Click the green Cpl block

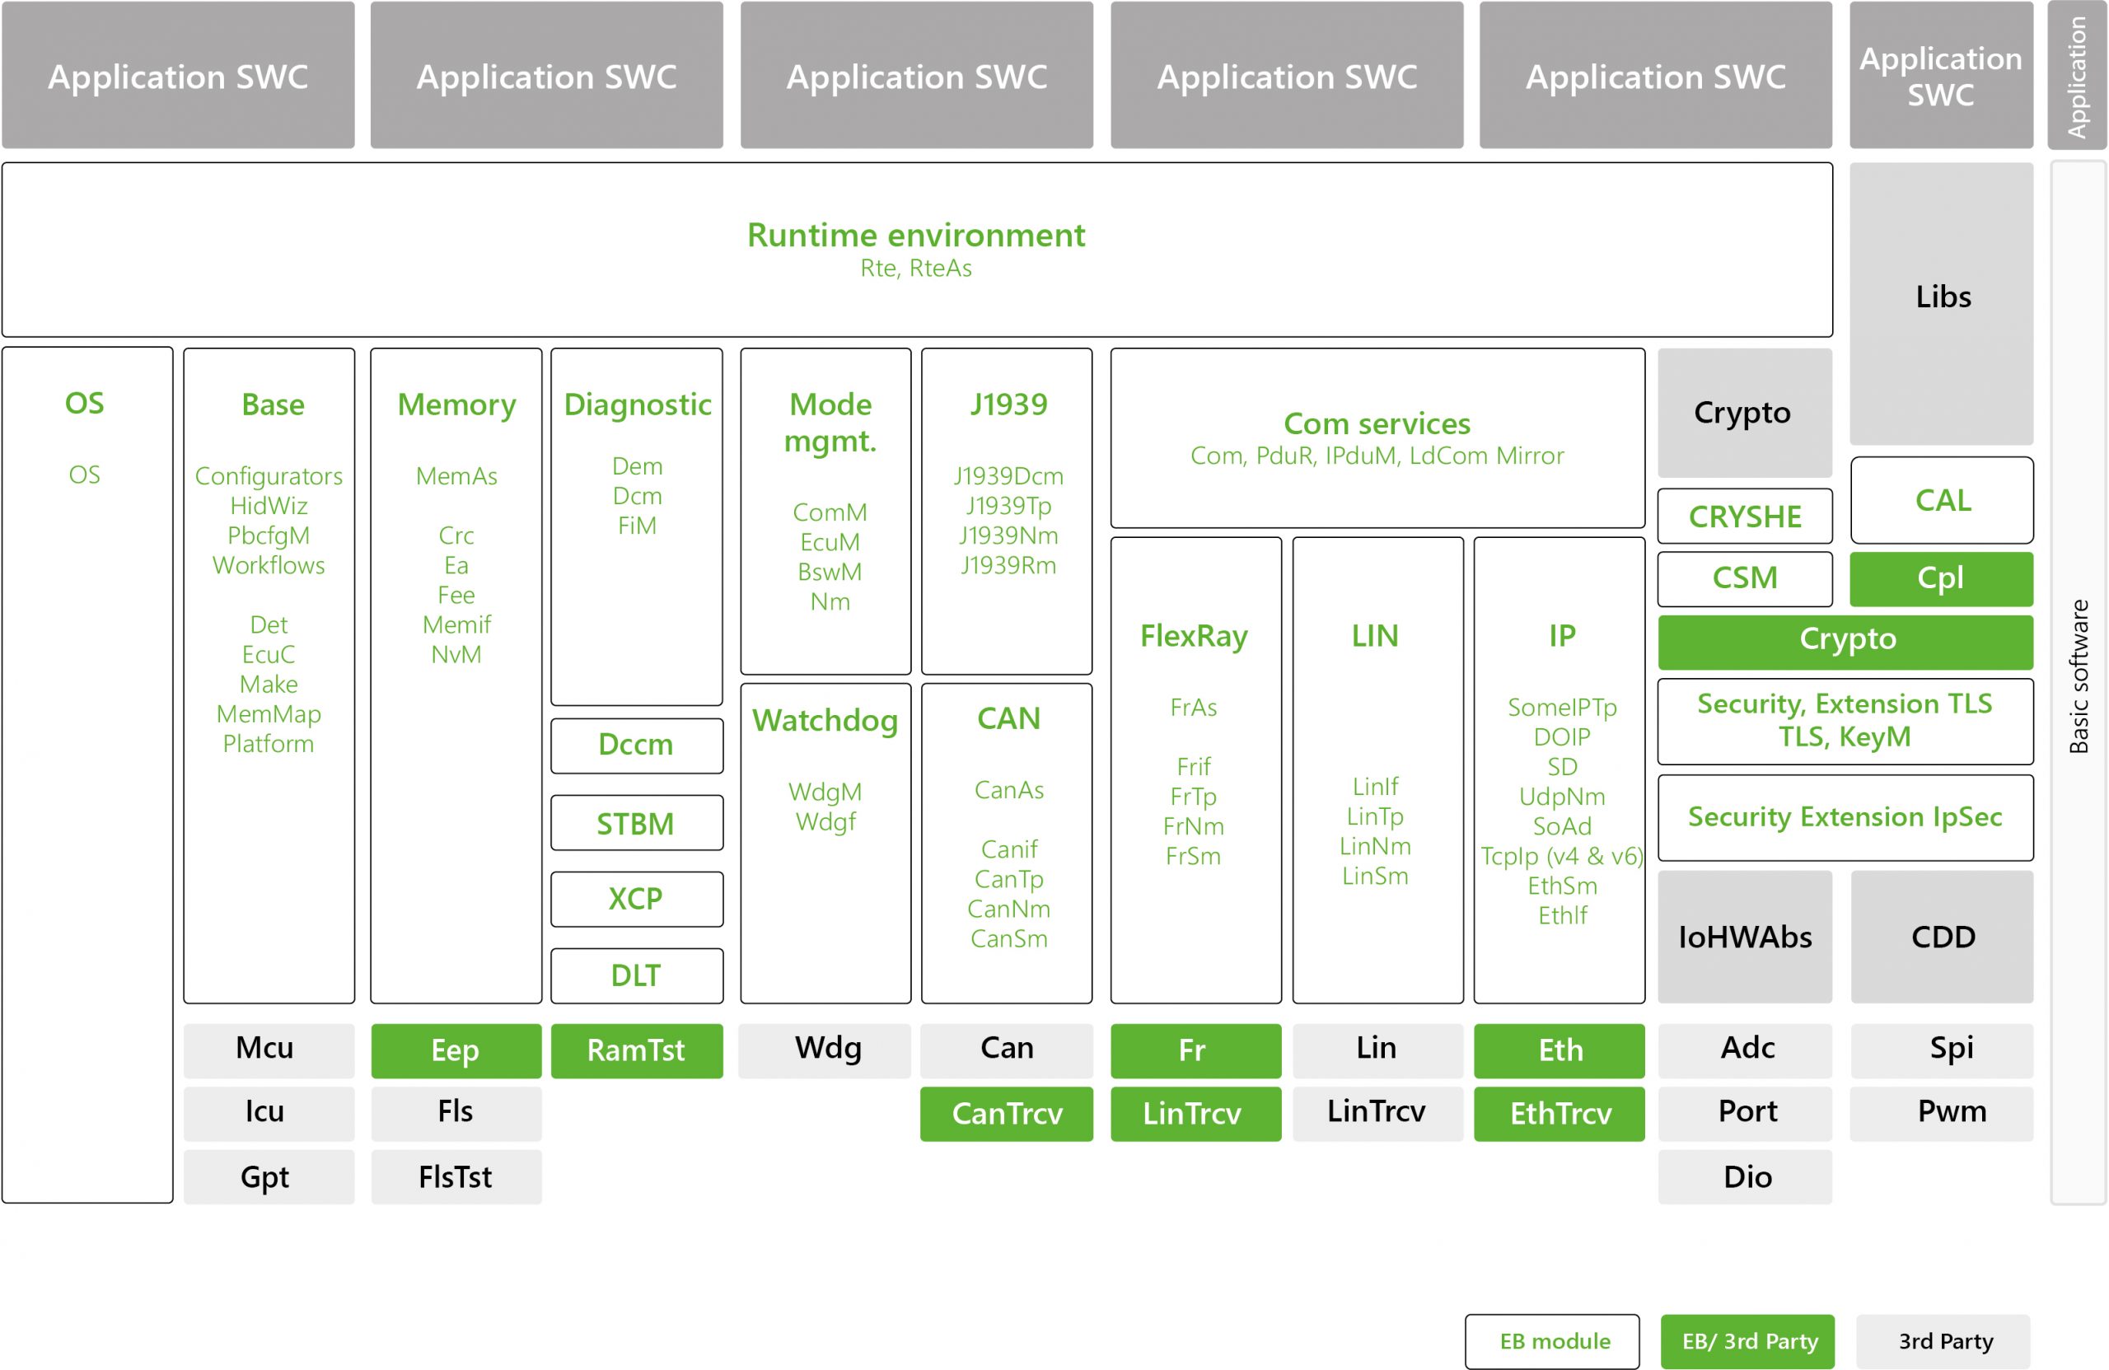tap(1941, 577)
